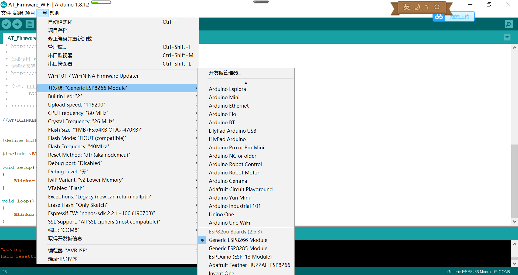Click the 英 input method indicator

pos(407,7)
